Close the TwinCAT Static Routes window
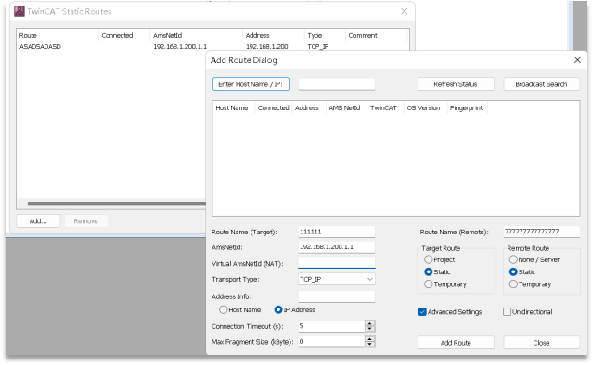This screenshot has width=592, height=365. pyautogui.click(x=405, y=11)
